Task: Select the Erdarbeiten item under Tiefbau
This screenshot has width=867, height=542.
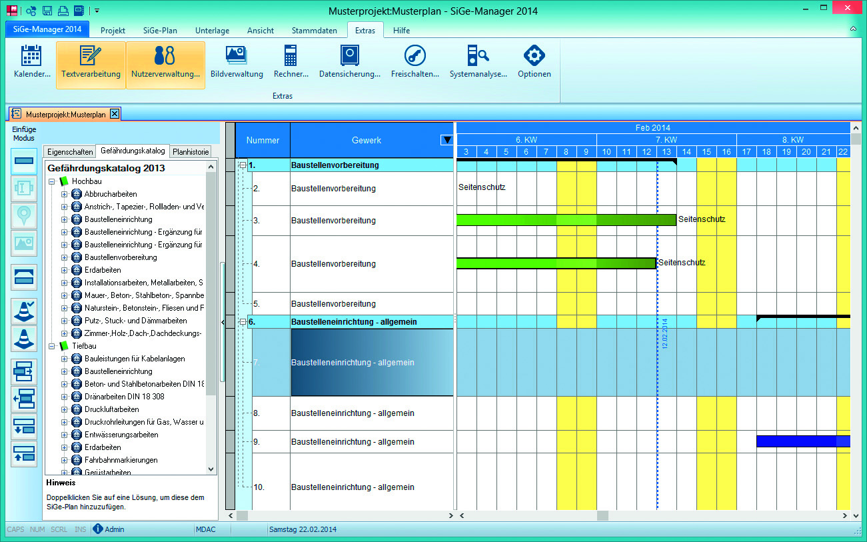Action: (x=103, y=447)
